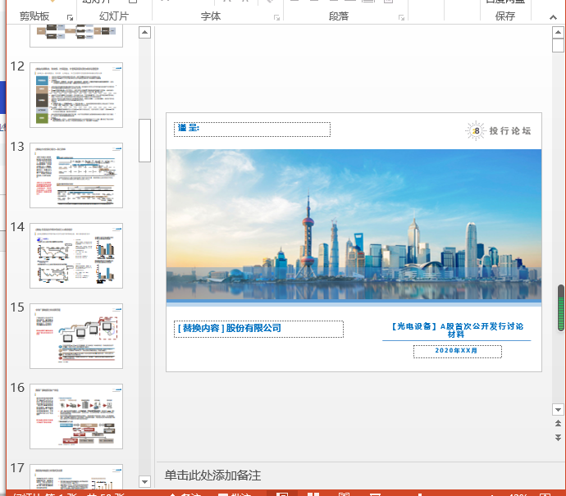This screenshot has width=566, height=496.
Task: Open the 段落 (Paragraph) group dialog launcher
Action: (401, 17)
